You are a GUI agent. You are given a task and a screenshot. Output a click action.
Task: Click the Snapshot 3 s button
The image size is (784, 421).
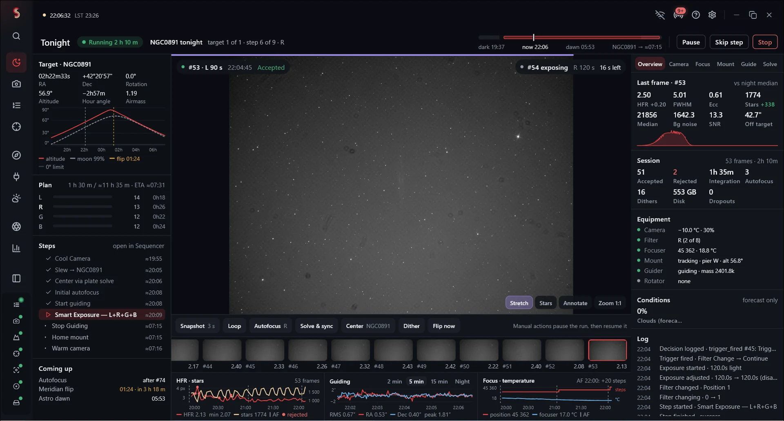[197, 326]
